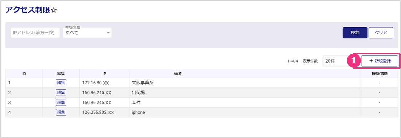
Task: Click the favorite star next to アクセス制限
Action: (x=54, y=10)
